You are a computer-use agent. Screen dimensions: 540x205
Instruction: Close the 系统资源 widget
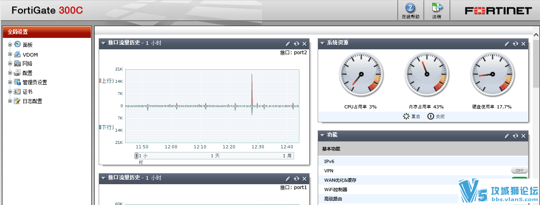pos(523,43)
